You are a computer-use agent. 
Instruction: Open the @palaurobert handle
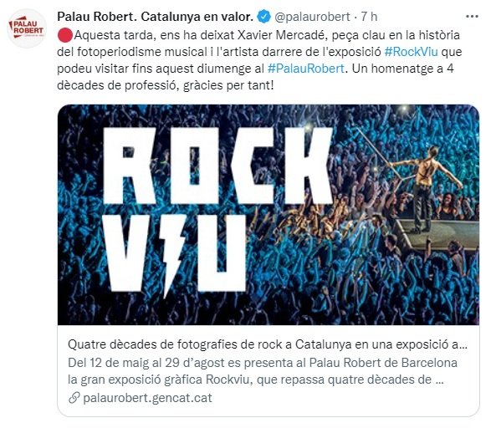[312, 17]
